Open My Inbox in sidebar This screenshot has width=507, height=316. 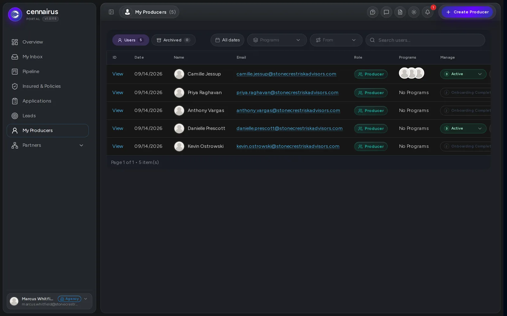(x=48, y=57)
